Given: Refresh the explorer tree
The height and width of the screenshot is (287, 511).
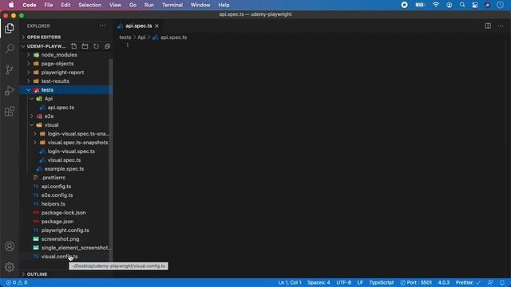Looking at the screenshot, I should [x=96, y=46].
